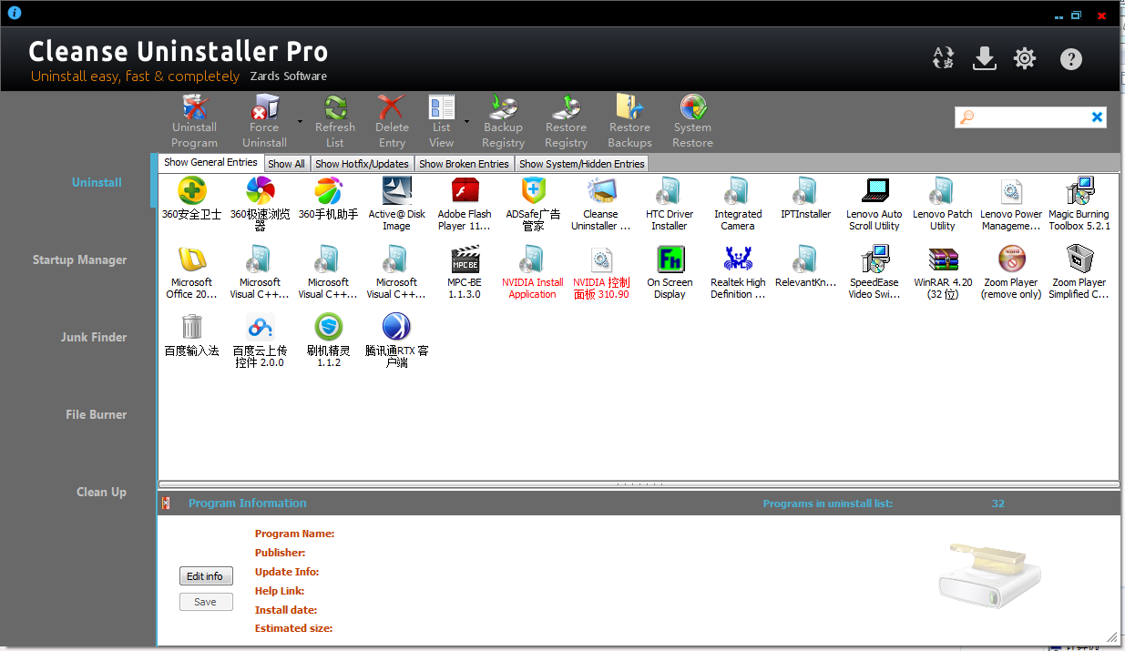This screenshot has height=651, width=1125.
Task: Select the Zoom Player Simplified Chinese entry
Action: (1079, 272)
